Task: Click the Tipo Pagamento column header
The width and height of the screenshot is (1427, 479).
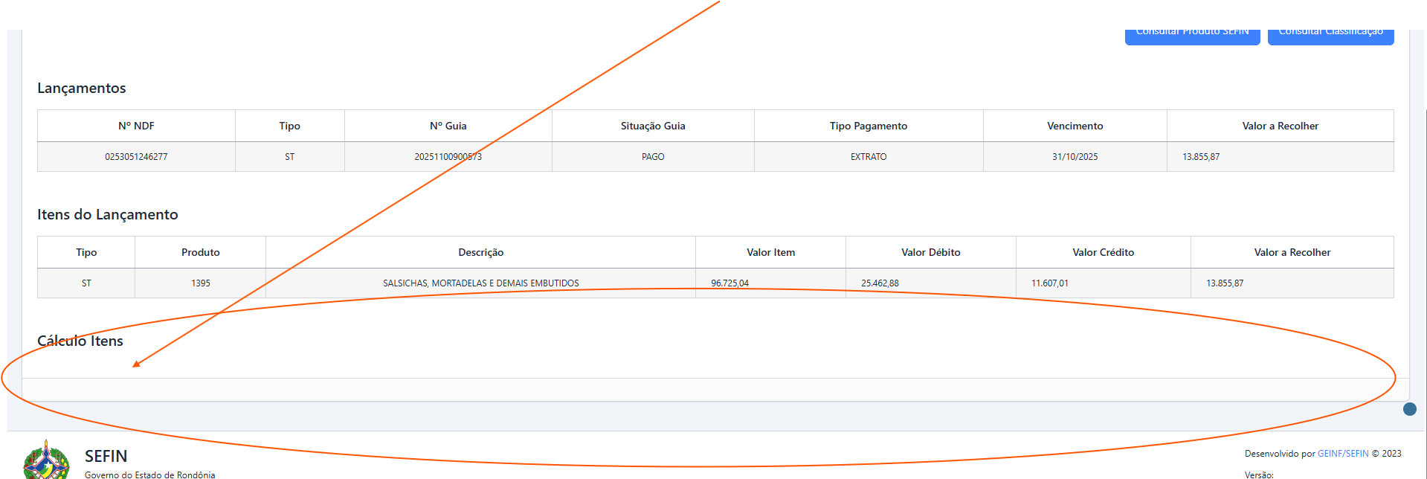Action: 868,126
